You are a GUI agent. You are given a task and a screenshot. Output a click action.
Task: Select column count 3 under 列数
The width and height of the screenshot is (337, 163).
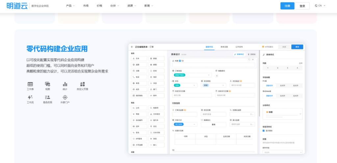(287, 68)
